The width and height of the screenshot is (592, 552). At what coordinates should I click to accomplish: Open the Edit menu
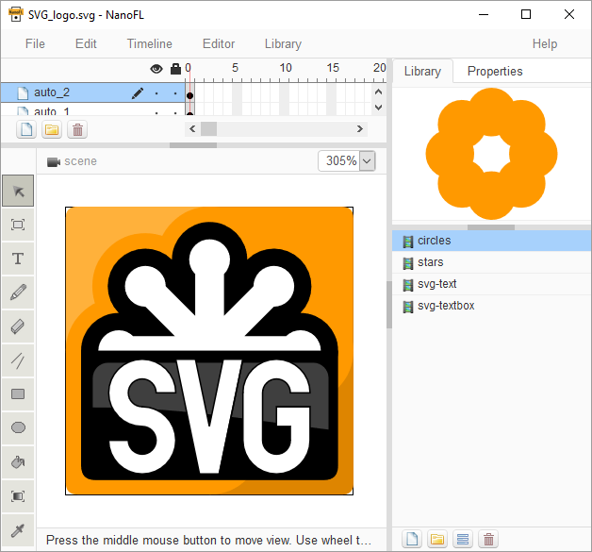click(86, 43)
